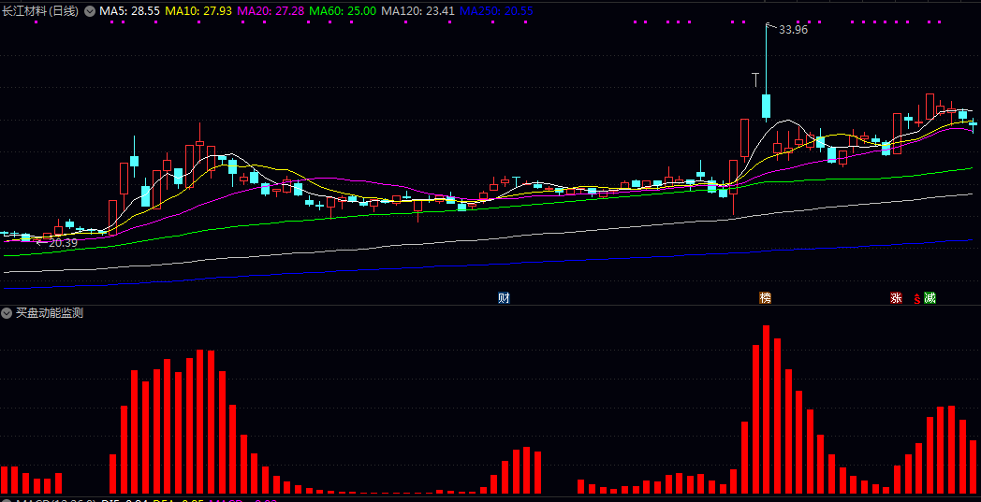Open the 榜 leaderboard marker icon
Screen dimensions: 981x502
[x=765, y=298]
